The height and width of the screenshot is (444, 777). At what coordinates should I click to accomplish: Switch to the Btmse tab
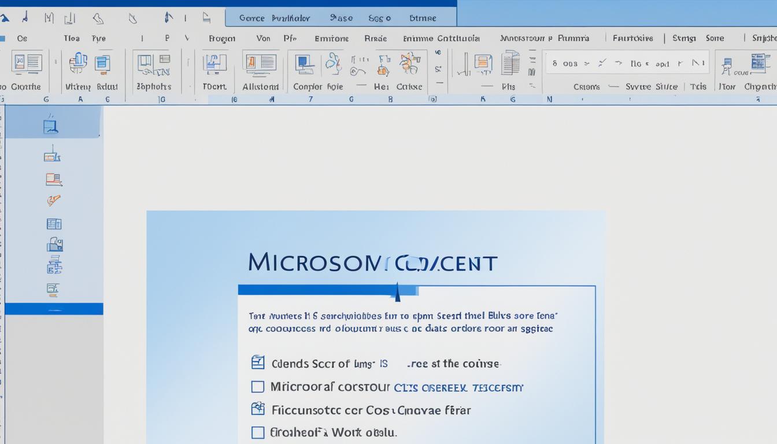point(423,18)
